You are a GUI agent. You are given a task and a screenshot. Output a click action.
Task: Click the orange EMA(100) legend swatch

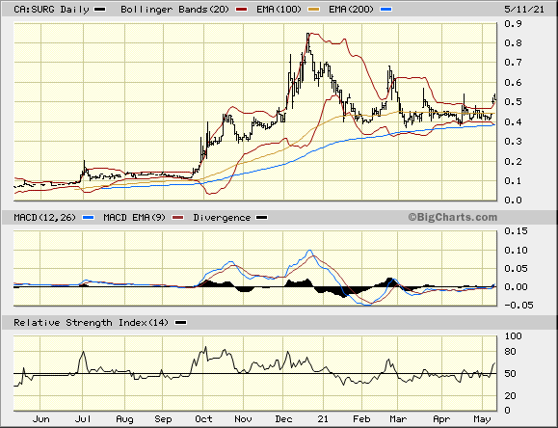(314, 10)
